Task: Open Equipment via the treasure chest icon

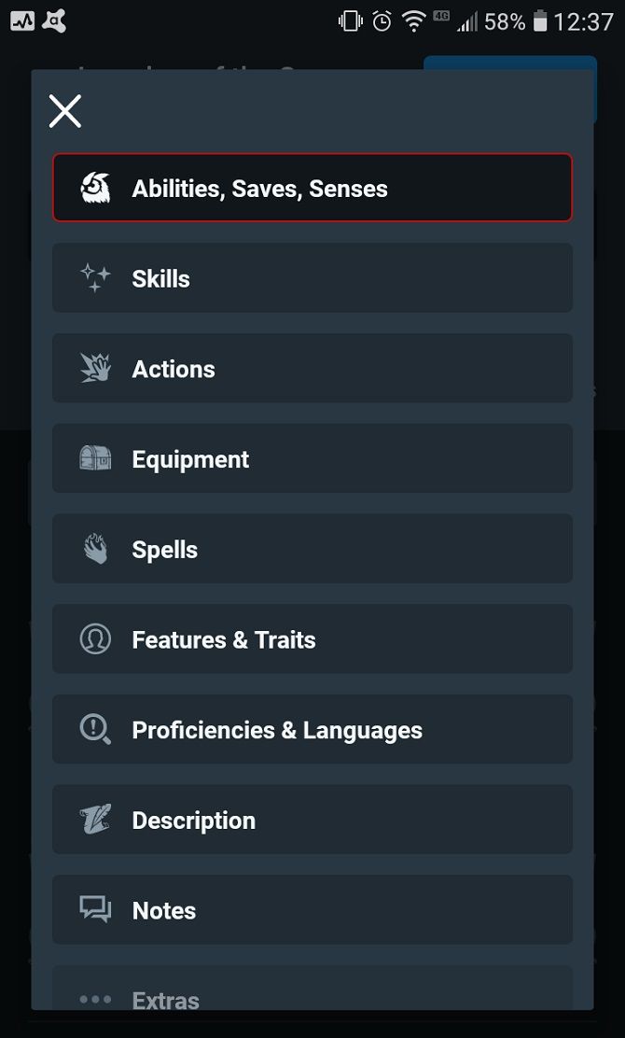Action: (94, 458)
